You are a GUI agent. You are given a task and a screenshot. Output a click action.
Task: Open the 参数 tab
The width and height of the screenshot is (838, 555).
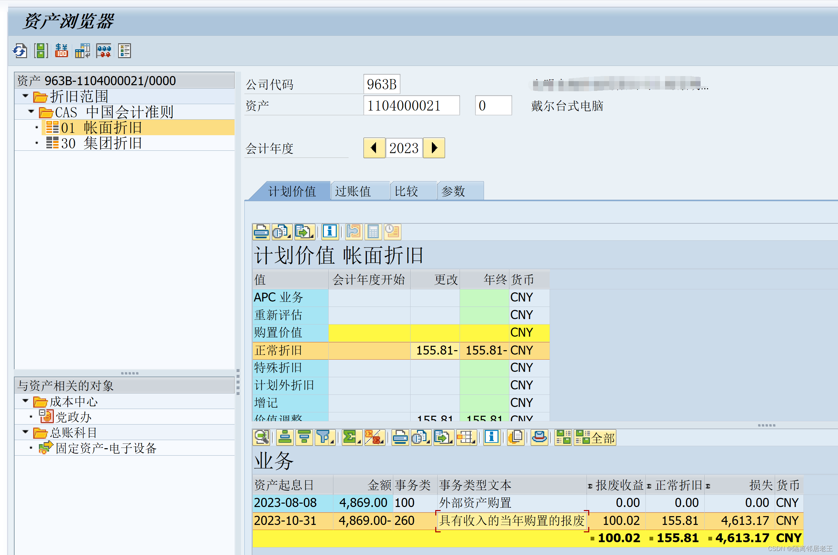[x=453, y=192]
